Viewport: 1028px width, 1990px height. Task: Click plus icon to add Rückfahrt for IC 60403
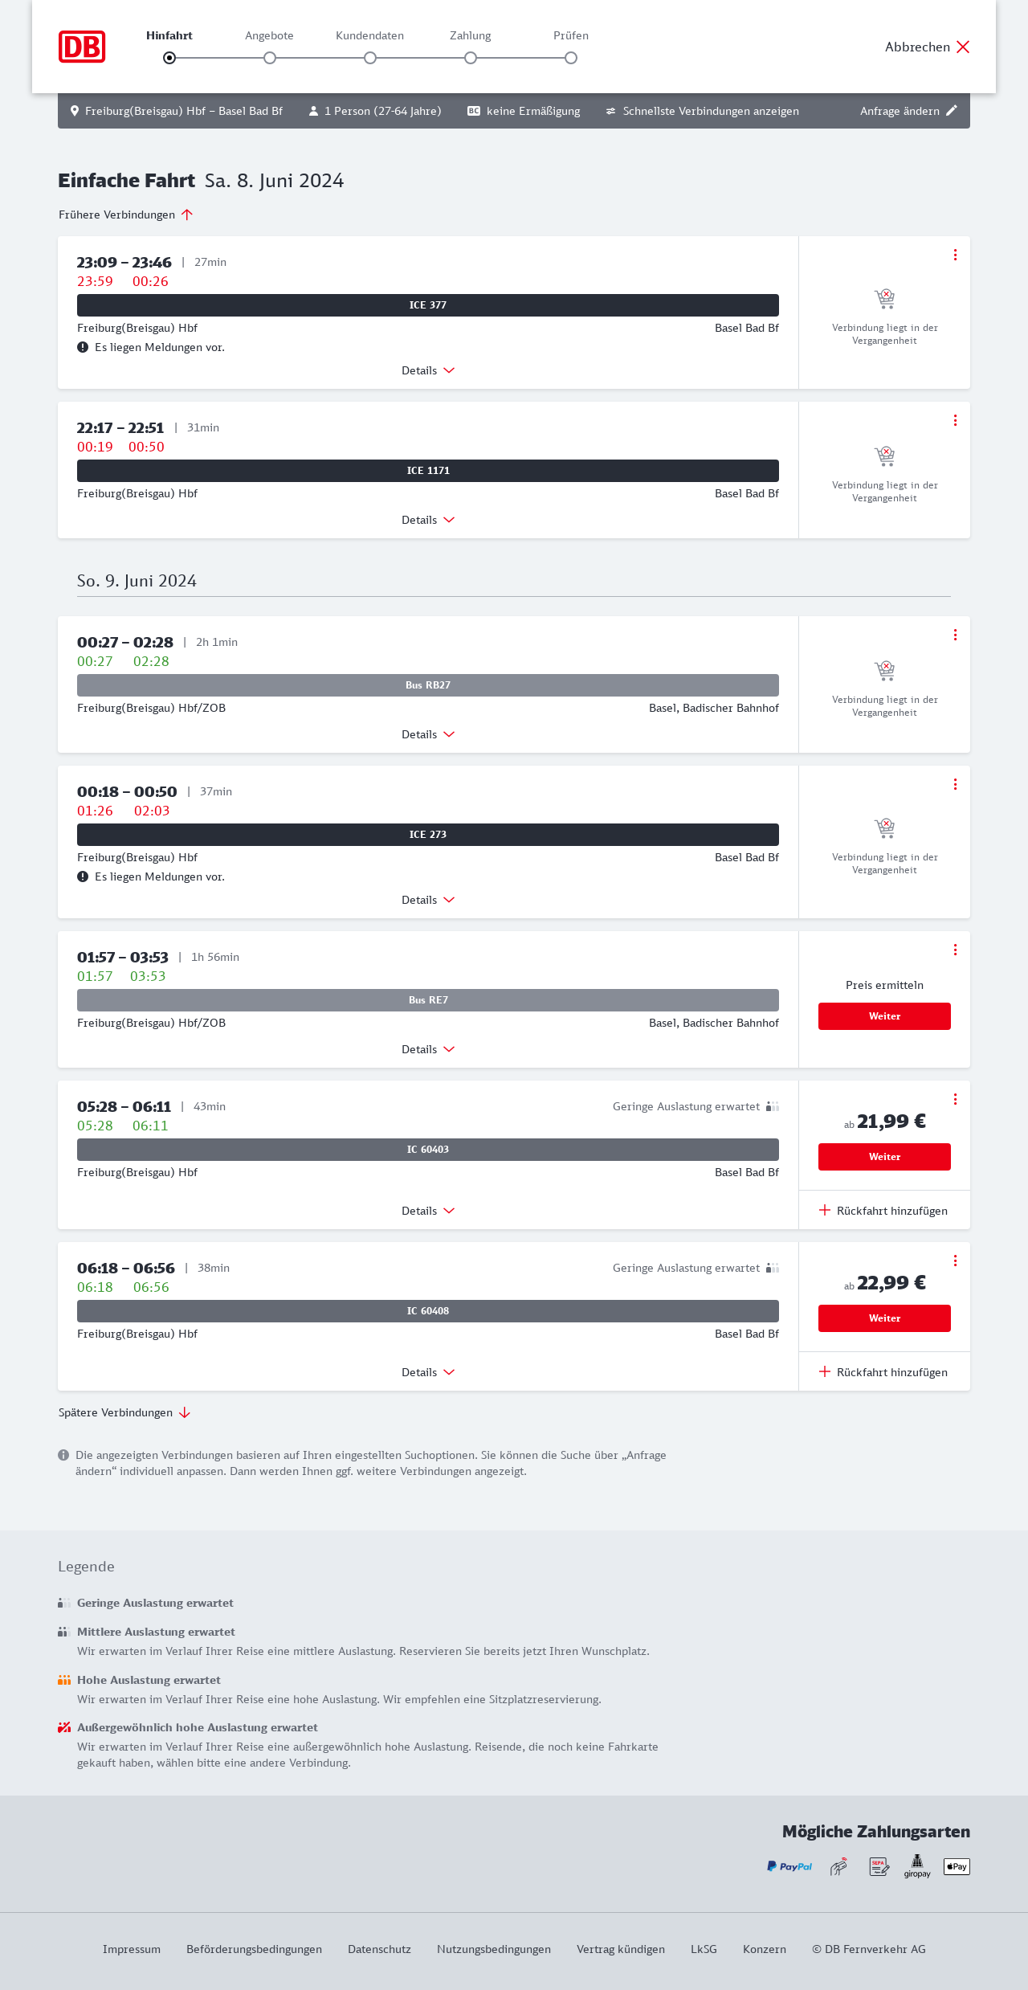tap(825, 1210)
